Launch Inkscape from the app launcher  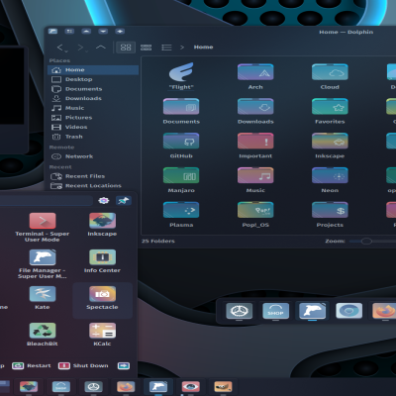tap(102, 225)
